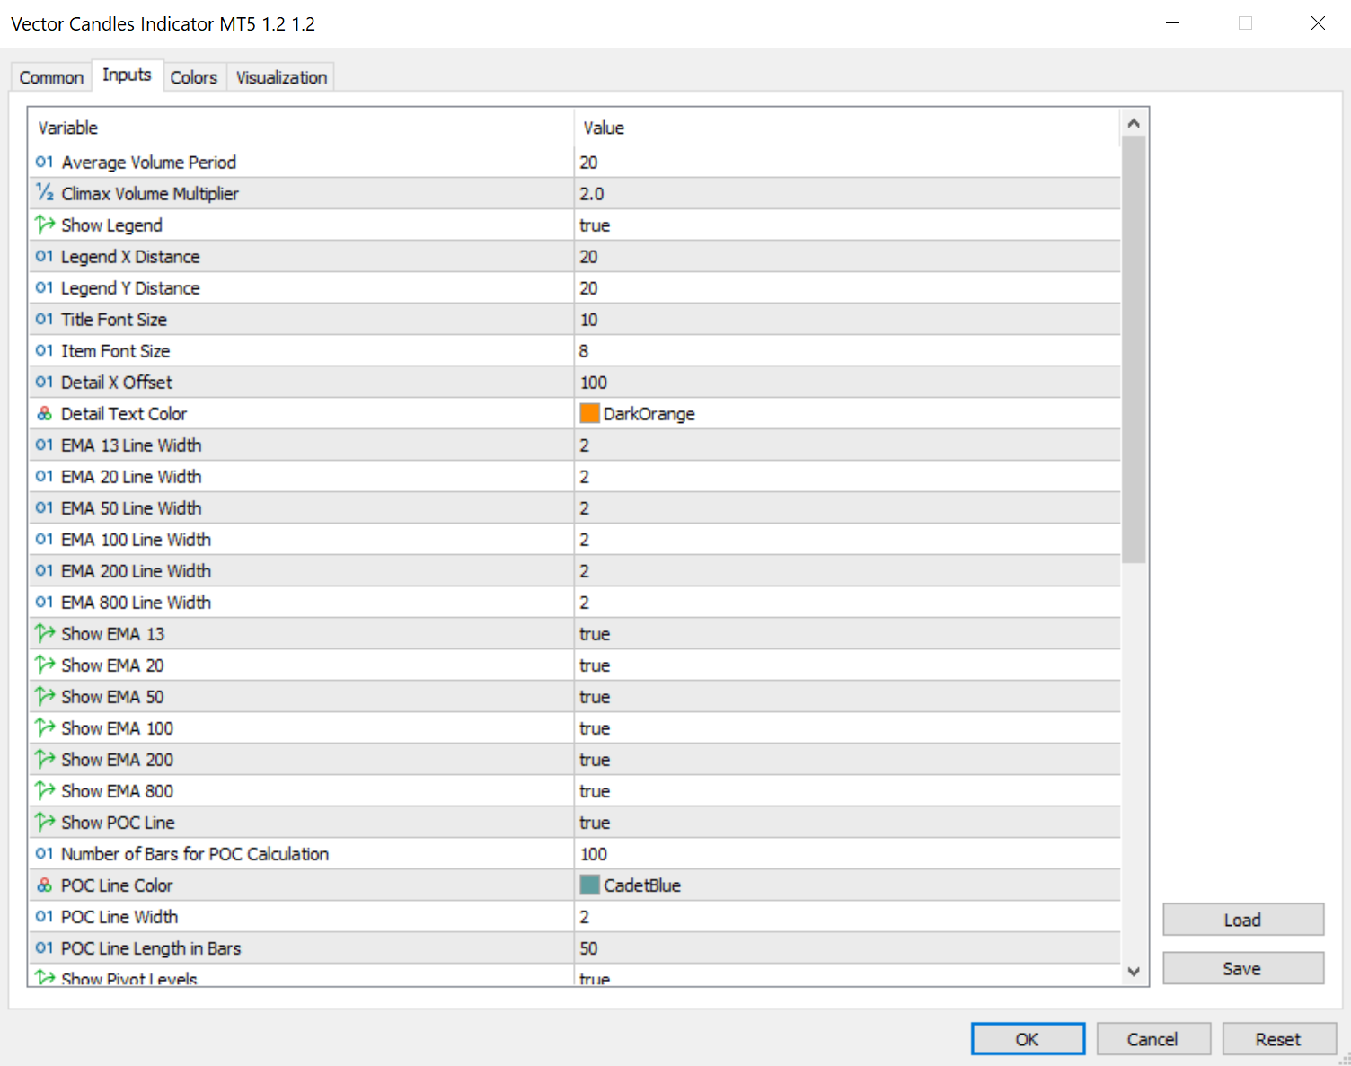
Task: Click the integer icon beside Title Font Size
Action: (x=44, y=320)
